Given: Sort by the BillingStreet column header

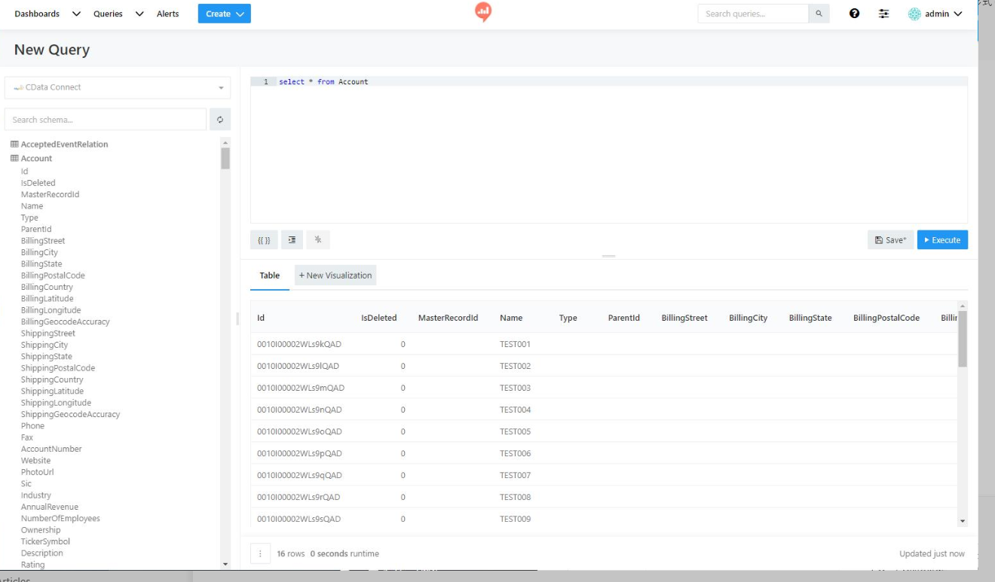Looking at the screenshot, I should click(684, 318).
